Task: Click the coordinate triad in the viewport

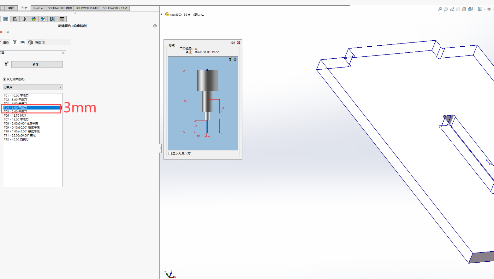Action: [170, 274]
